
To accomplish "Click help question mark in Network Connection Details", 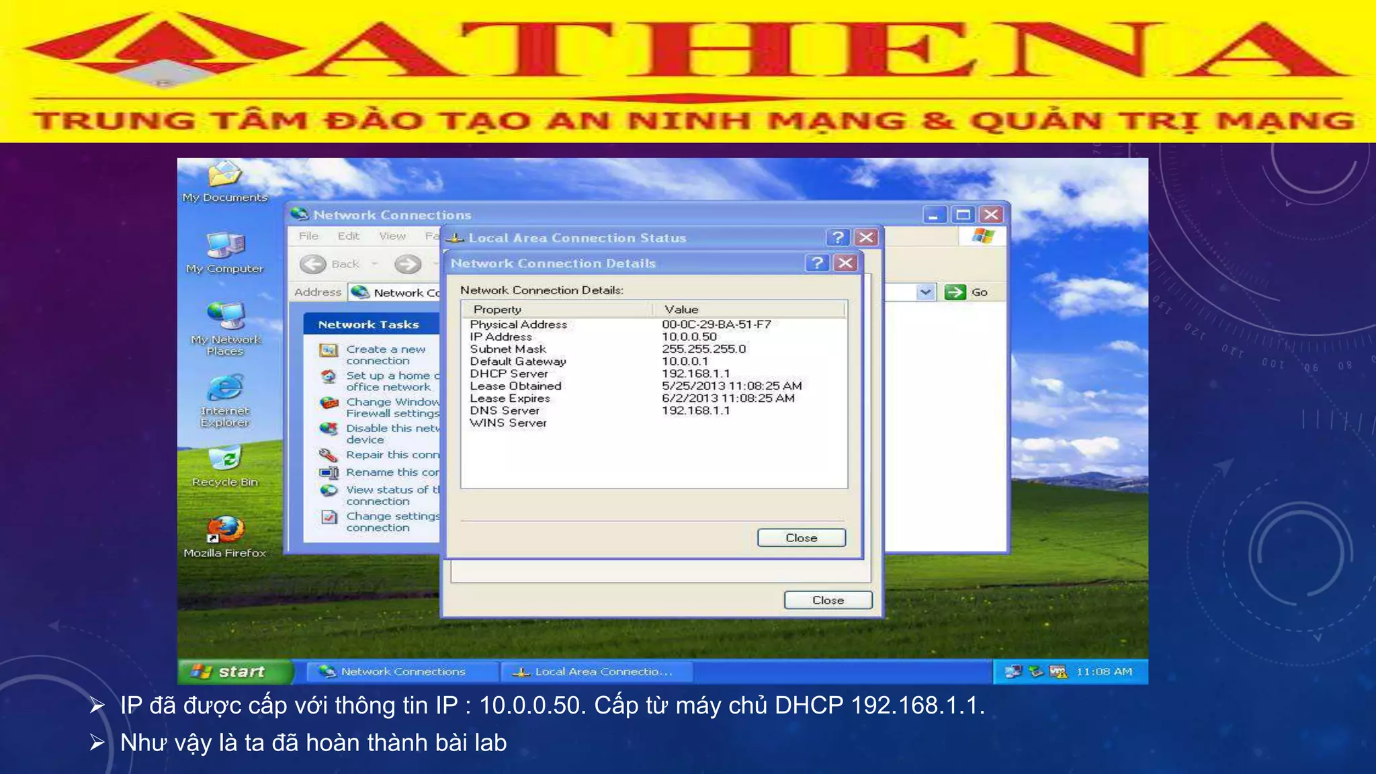I will pyautogui.click(x=817, y=263).
